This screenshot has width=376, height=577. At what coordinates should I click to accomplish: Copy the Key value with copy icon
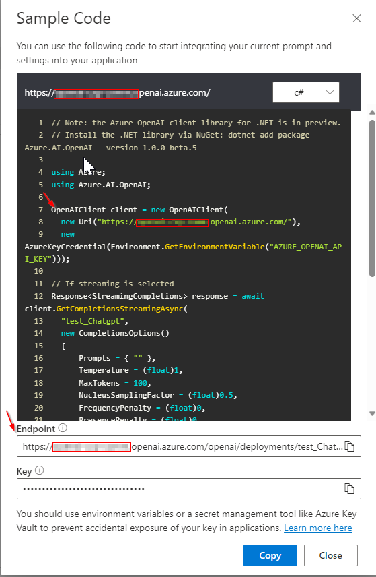(x=349, y=489)
